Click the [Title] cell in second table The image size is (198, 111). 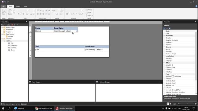(60, 50)
